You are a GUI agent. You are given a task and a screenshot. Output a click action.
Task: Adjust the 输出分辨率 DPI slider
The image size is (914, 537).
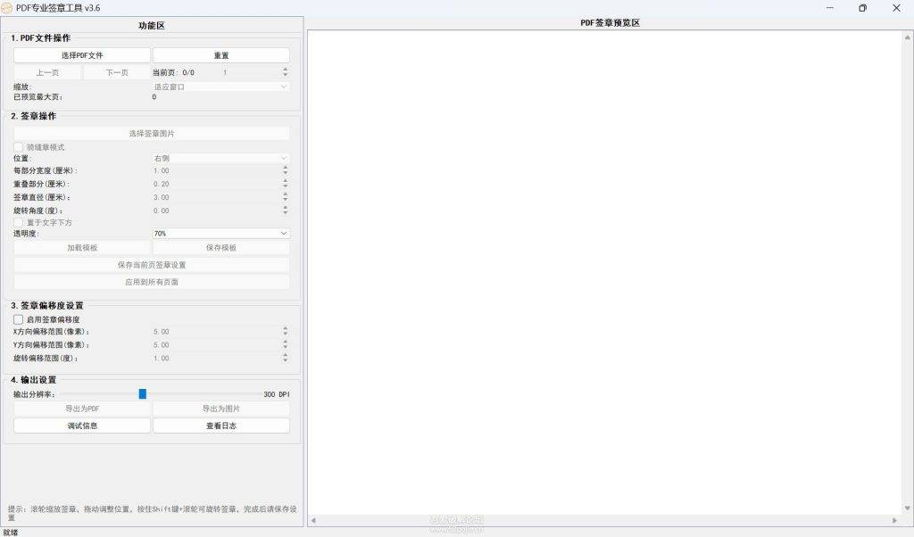coord(143,392)
